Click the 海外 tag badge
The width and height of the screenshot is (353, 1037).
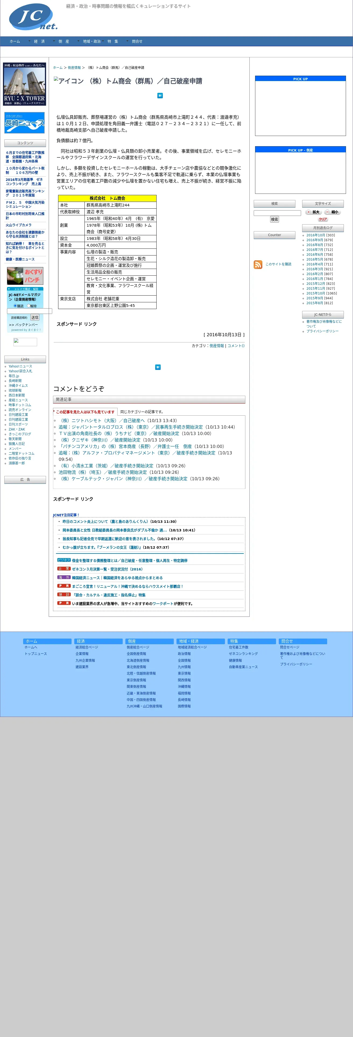(x=64, y=577)
